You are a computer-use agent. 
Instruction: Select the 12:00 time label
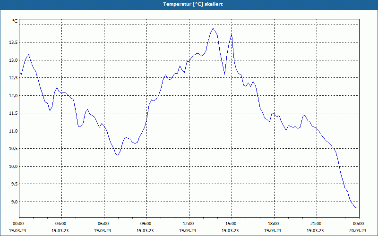189,224
